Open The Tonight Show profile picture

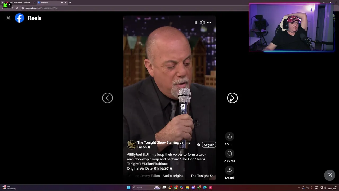coord(131,145)
